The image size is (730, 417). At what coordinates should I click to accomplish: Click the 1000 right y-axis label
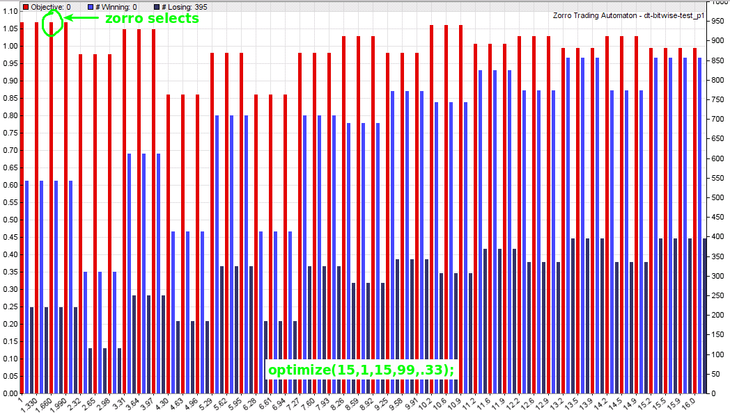click(x=718, y=3)
